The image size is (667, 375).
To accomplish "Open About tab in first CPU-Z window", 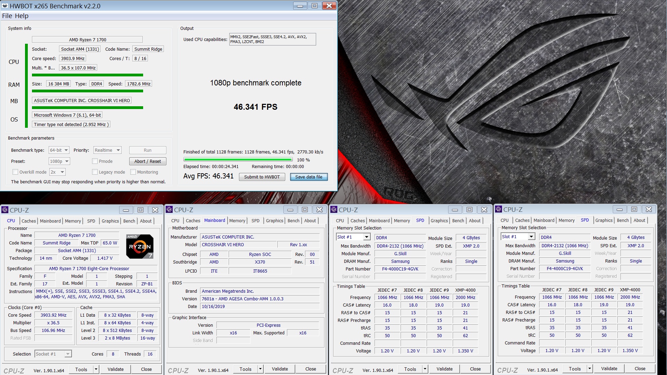I will tap(146, 221).
